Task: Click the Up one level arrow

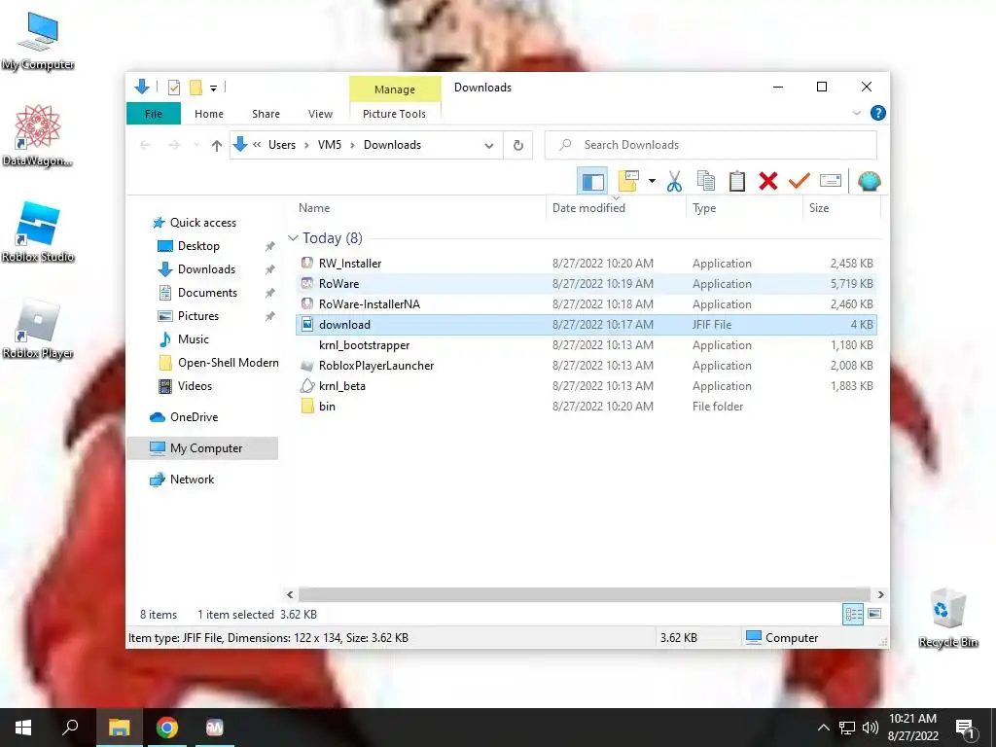Action: coord(217,146)
